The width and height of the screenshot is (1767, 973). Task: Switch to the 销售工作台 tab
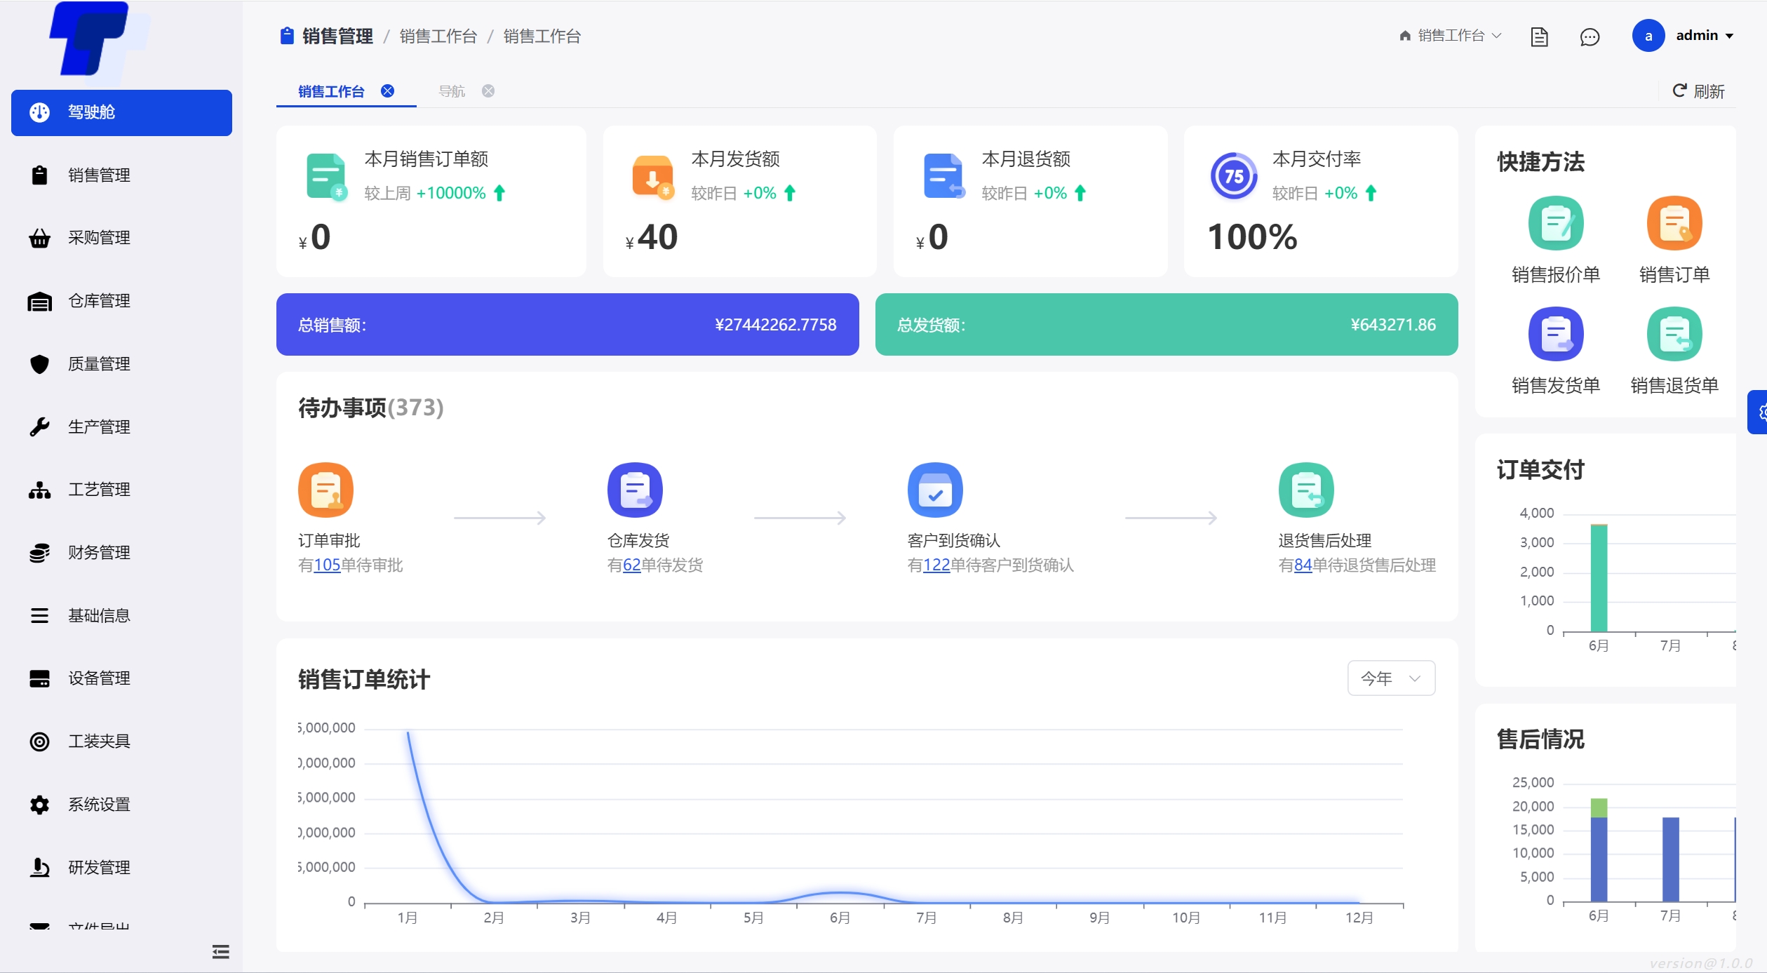(x=331, y=91)
